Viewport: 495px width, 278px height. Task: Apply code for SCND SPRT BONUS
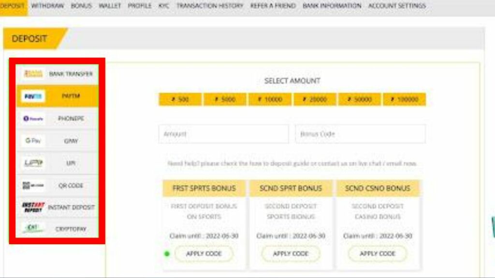[x=291, y=254]
